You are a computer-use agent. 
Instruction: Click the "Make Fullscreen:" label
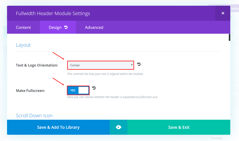tap(30, 91)
